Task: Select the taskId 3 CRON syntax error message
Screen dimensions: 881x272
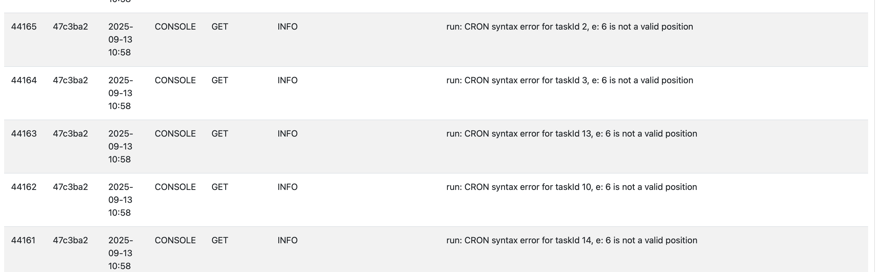Action: point(570,80)
